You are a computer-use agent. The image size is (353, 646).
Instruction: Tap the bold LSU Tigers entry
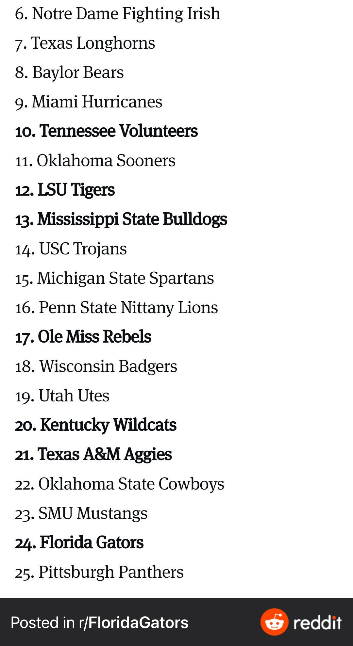point(65,190)
